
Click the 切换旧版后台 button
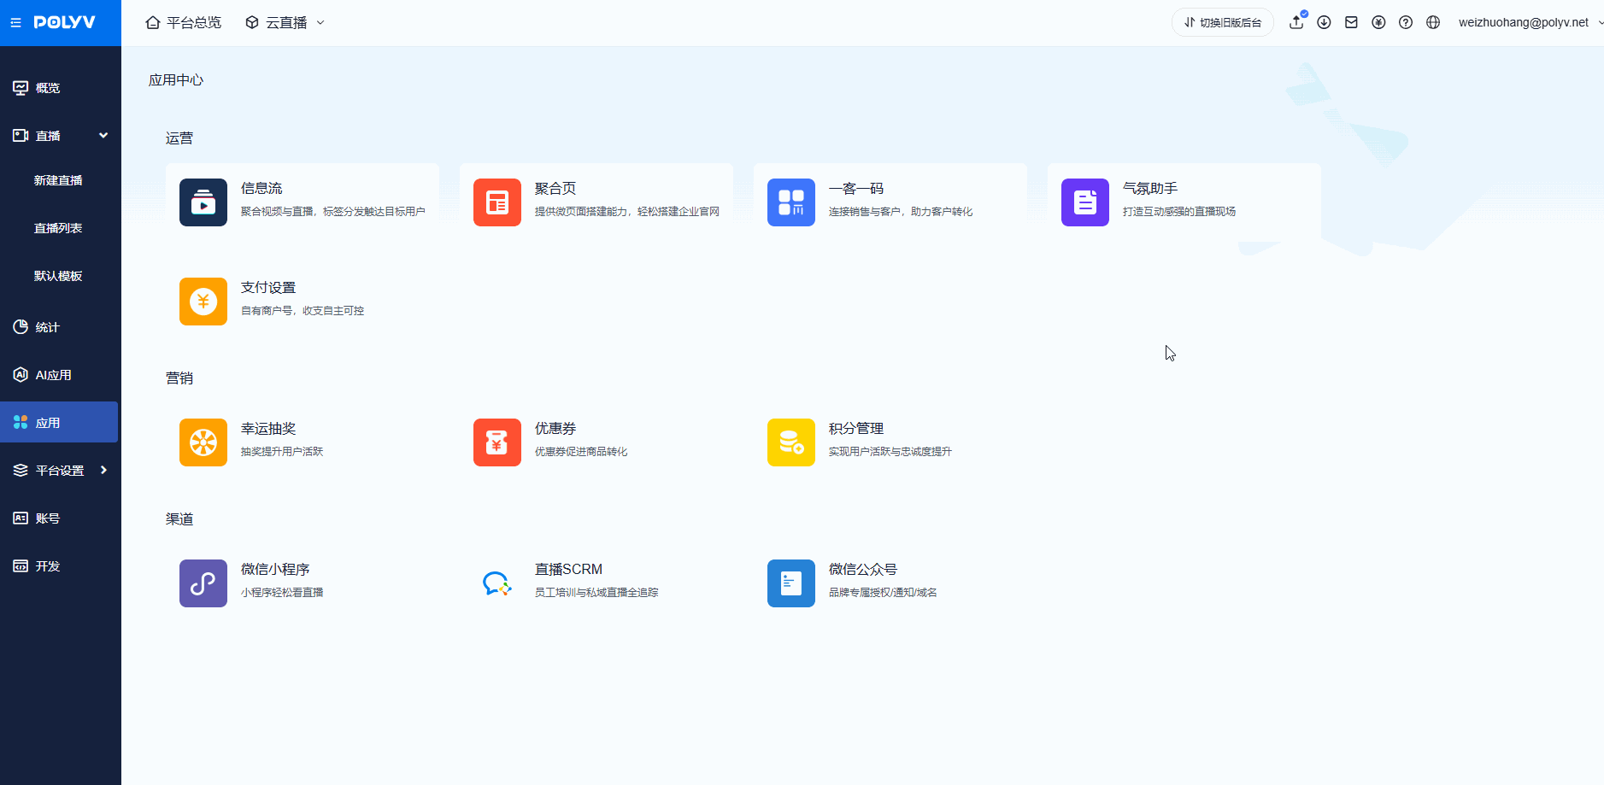pos(1223,22)
